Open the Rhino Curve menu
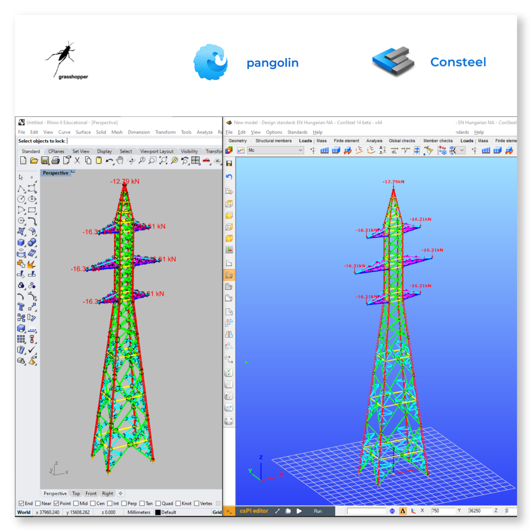 click(x=64, y=132)
